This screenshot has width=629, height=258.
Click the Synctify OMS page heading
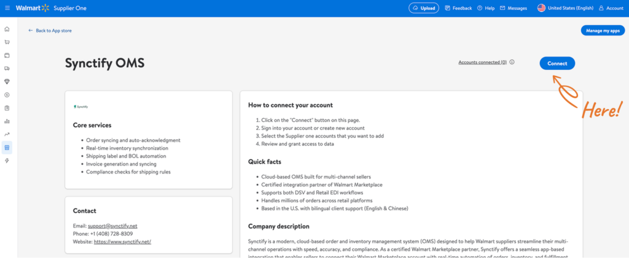click(104, 63)
